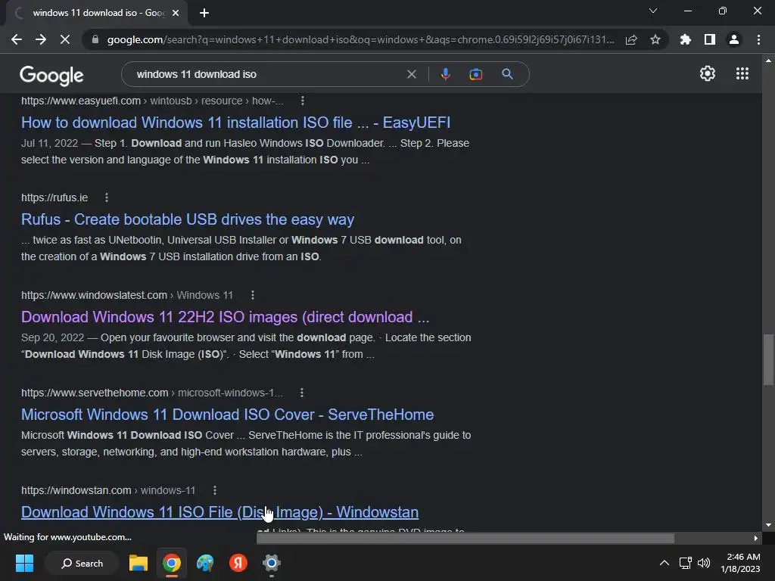Open the Windows Start menu
The height and width of the screenshot is (581, 775).
point(24,563)
